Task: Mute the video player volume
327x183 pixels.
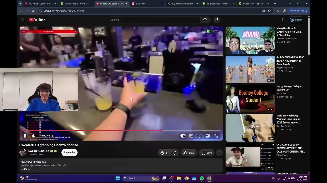Action: [x=33, y=136]
